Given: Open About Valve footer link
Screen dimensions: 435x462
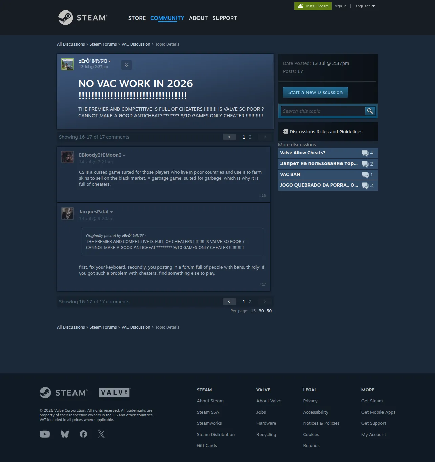Looking at the screenshot, I should (x=269, y=401).
